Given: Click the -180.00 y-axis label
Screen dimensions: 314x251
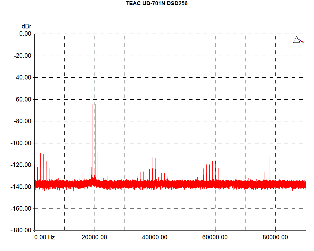Looking at the screenshot, I should tap(21, 230).
